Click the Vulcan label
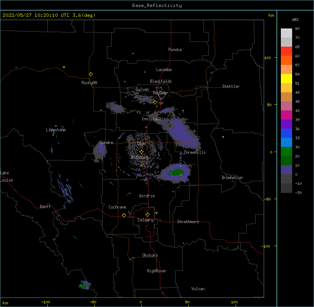 click(x=198, y=289)
